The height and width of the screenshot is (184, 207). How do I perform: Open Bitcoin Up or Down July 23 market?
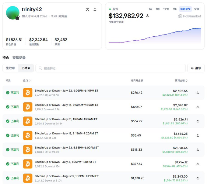[67, 148]
